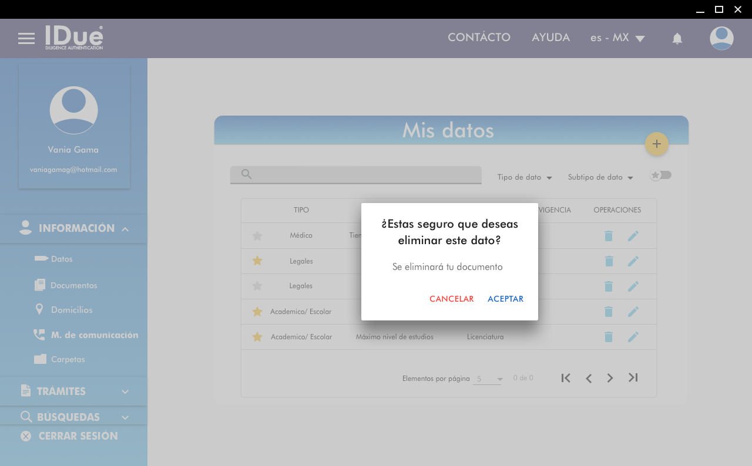The height and width of the screenshot is (466, 752).
Task: Toggle the favorite star on Médico row
Action: tap(257, 236)
